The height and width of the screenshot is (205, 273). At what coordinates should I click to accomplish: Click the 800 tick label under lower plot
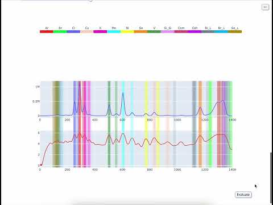(x=150, y=170)
